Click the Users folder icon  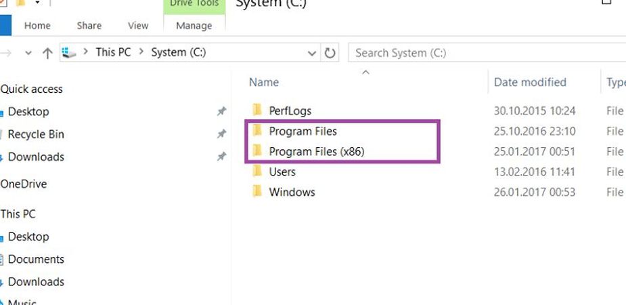tap(256, 171)
